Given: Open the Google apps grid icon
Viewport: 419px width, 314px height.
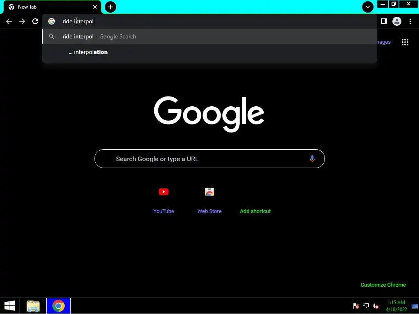Looking at the screenshot, I should (405, 42).
